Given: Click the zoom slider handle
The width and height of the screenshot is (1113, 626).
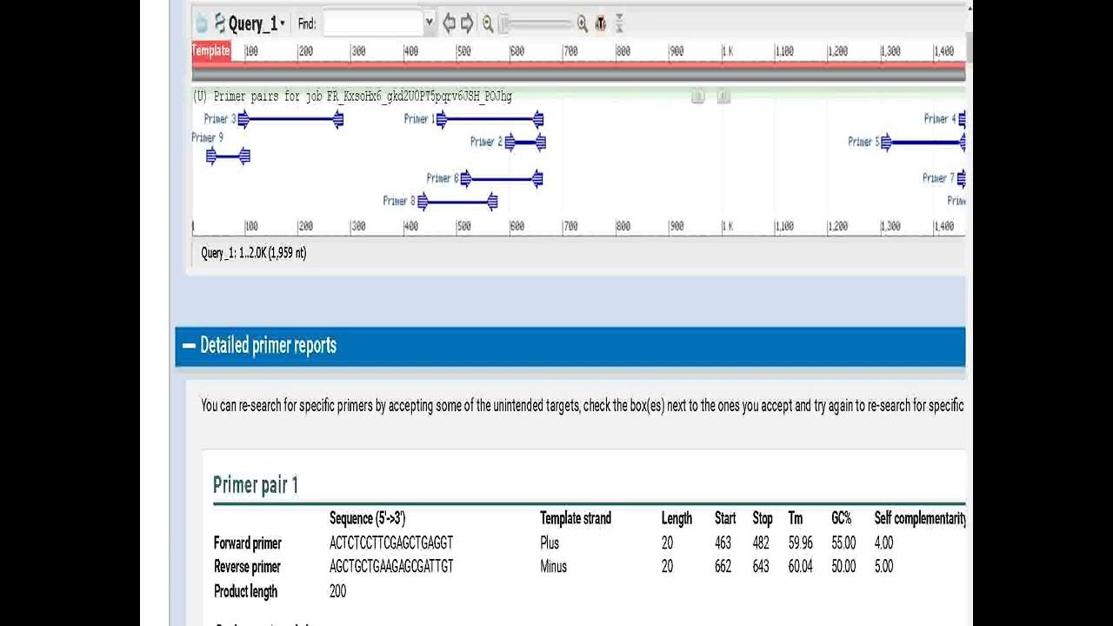Looking at the screenshot, I should point(503,24).
